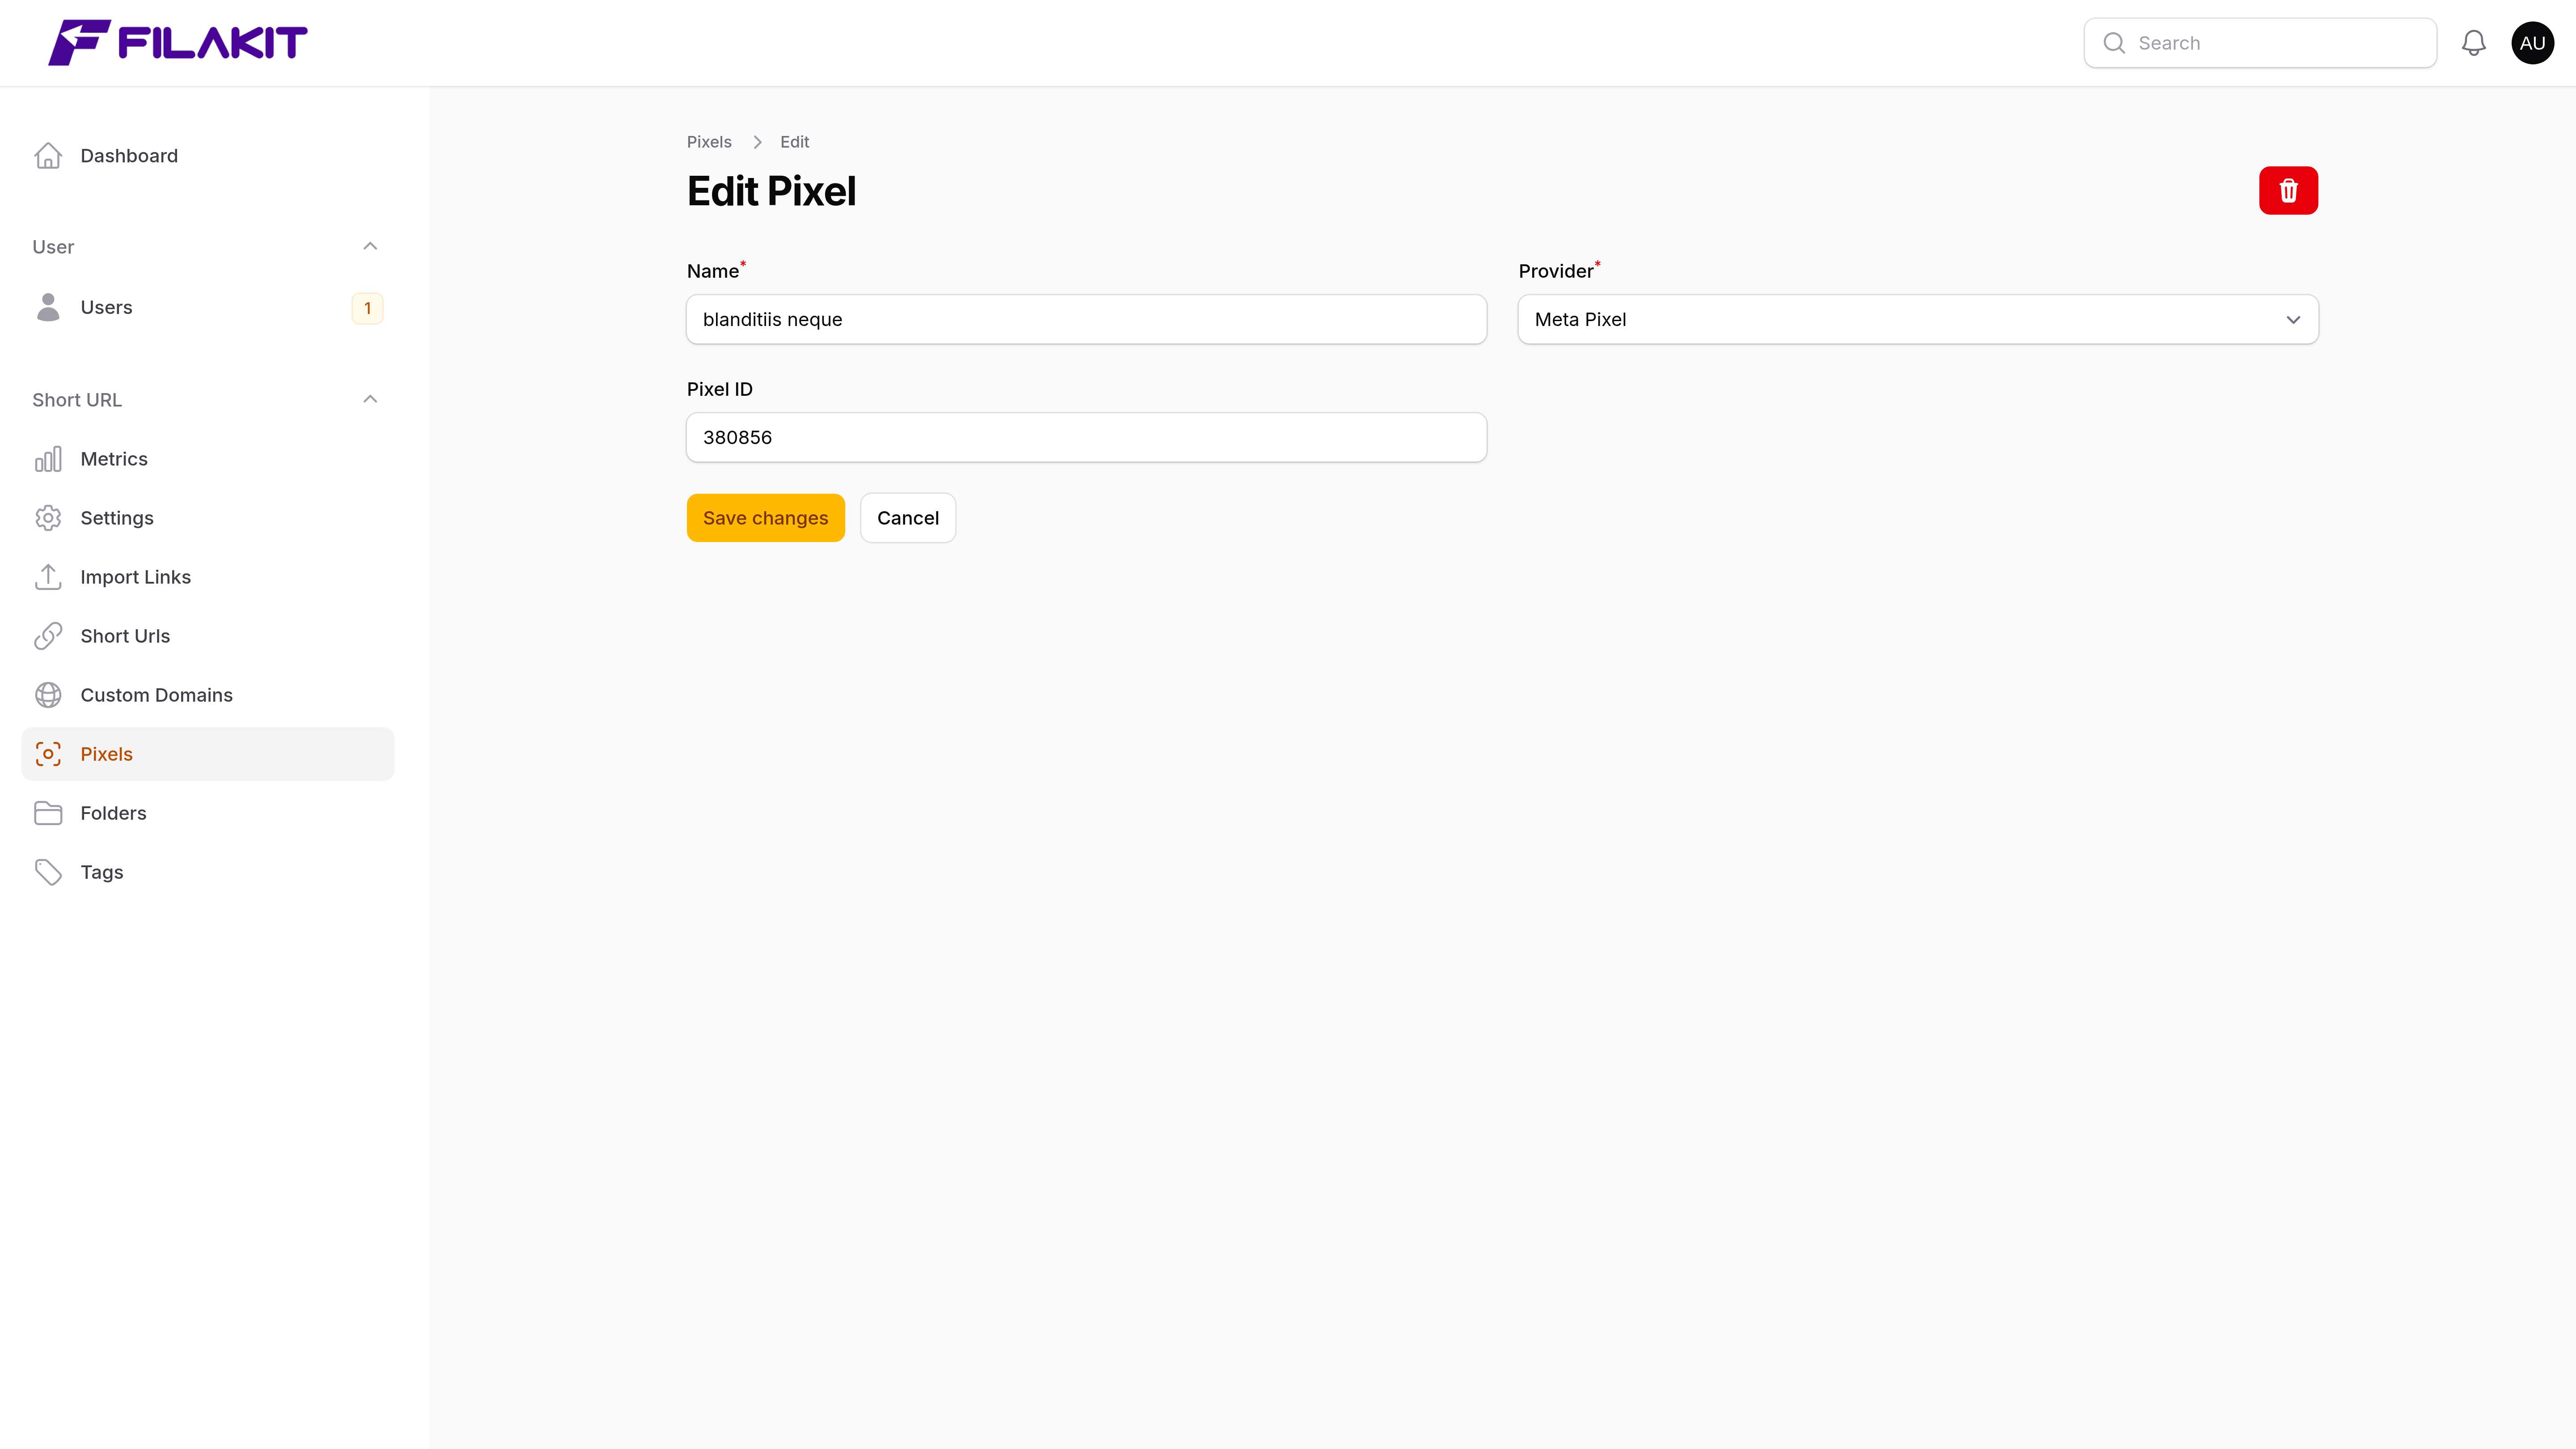Image resolution: width=2576 pixels, height=1449 pixels.
Task: Click the Users count badge
Action: (367, 308)
